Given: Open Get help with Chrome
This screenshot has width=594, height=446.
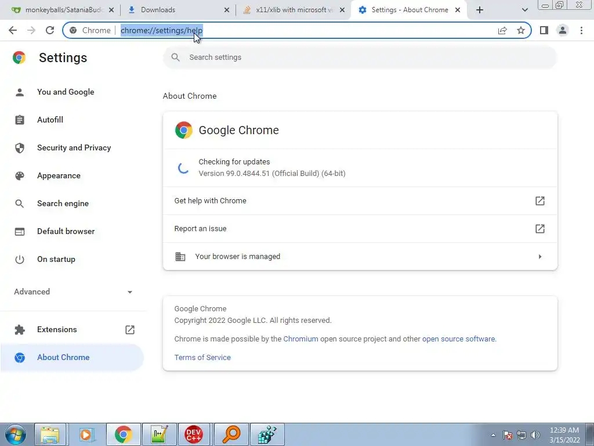Looking at the screenshot, I should [360, 200].
